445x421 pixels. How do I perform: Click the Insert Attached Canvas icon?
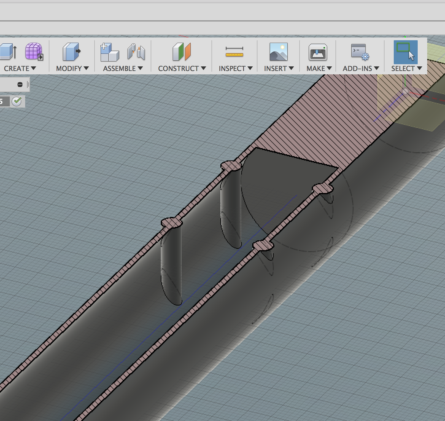[x=278, y=52]
